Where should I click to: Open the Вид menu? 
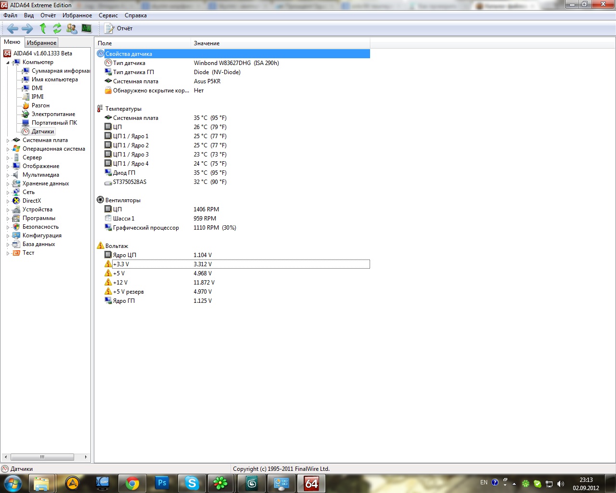coord(29,15)
